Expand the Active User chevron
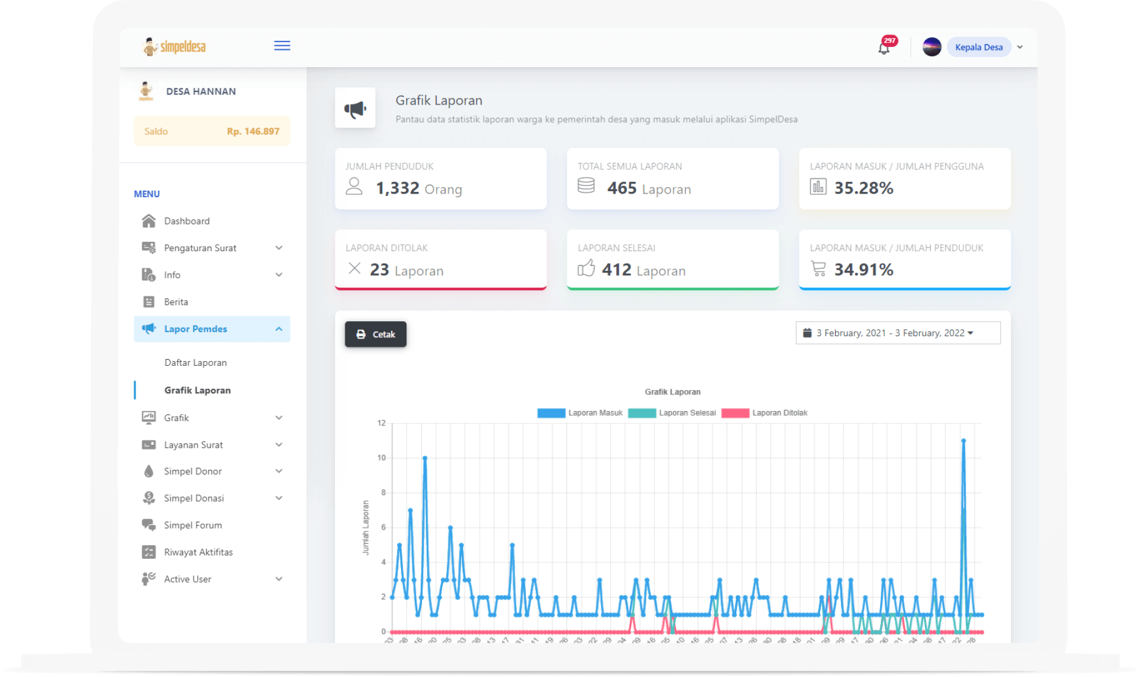 (279, 579)
